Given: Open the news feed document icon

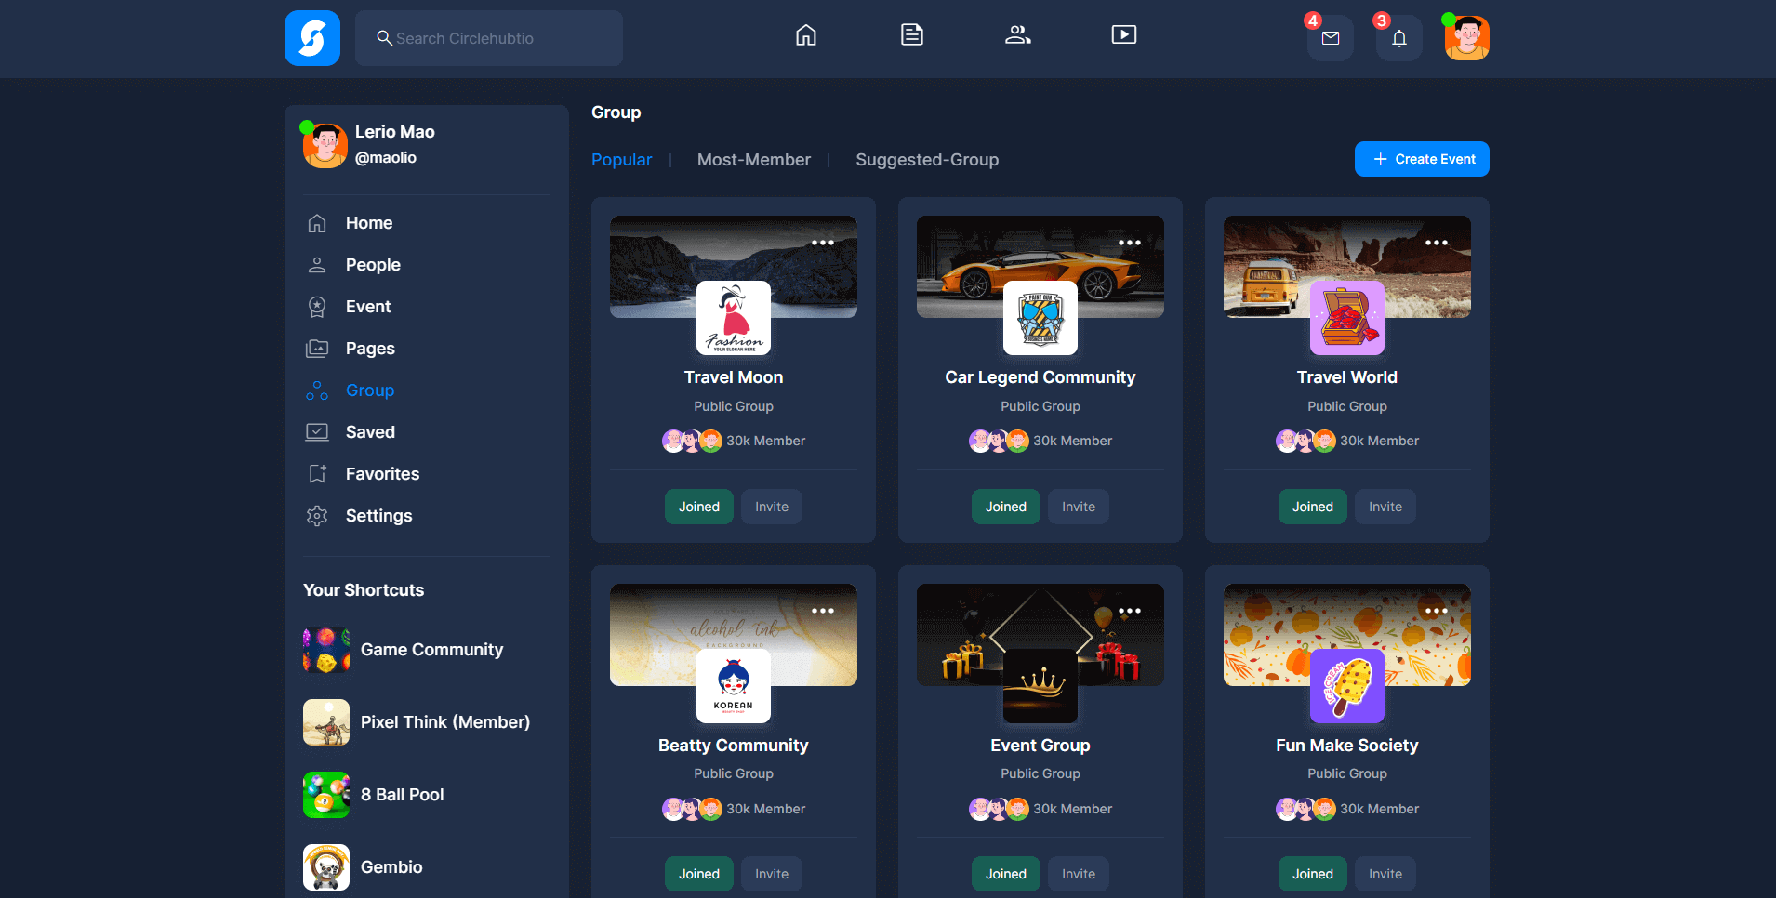Looking at the screenshot, I should click(x=912, y=35).
